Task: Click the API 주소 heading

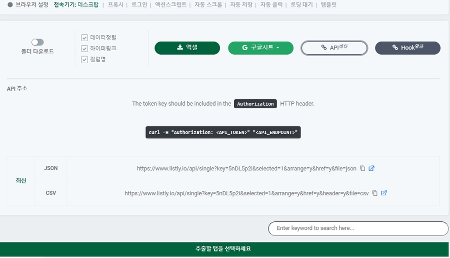Action: 17,89
